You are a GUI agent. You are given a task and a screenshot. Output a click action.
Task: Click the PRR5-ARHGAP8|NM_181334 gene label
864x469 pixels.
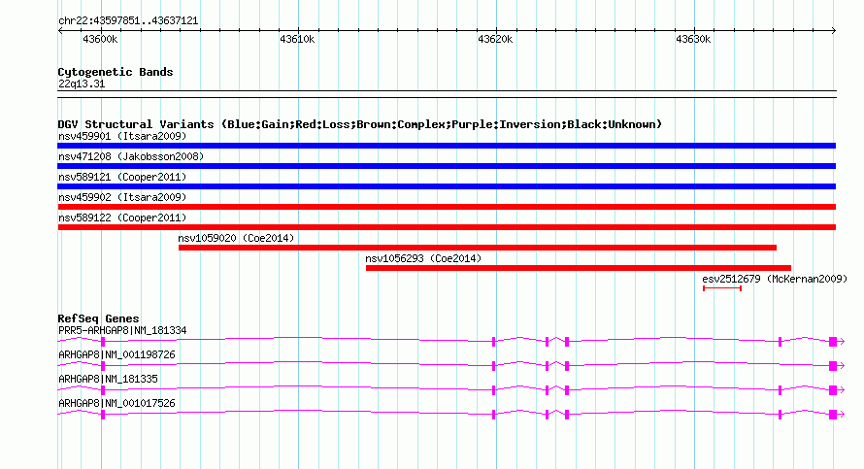[122, 331]
